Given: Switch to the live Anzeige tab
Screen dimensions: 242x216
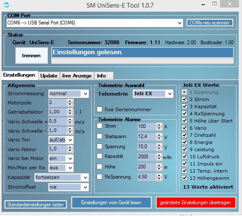Looking at the screenshot, I should (77, 76).
